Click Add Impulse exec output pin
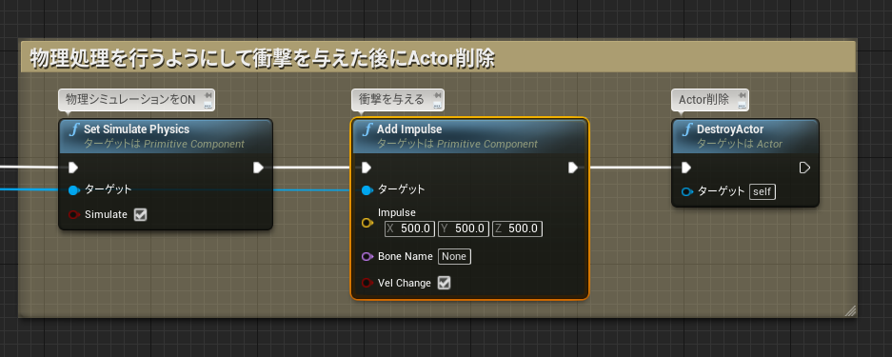Image resolution: width=892 pixels, height=357 pixels. click(573, 168)
